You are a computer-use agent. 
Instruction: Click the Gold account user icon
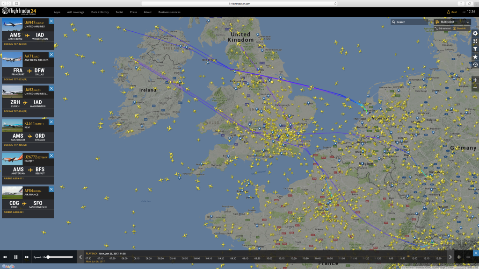coord(448,12)
